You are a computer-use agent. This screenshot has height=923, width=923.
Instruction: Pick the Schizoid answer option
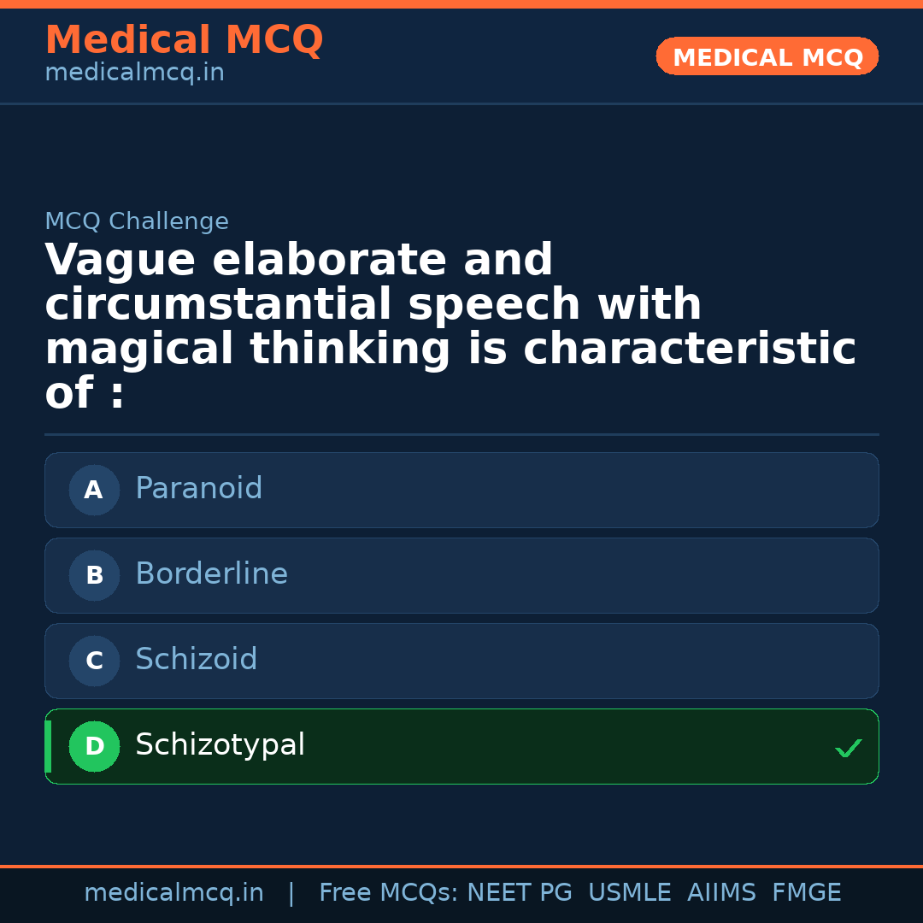pyautogui.click(x=461, y=661)
